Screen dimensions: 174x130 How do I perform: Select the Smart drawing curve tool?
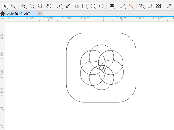point(76,6)
